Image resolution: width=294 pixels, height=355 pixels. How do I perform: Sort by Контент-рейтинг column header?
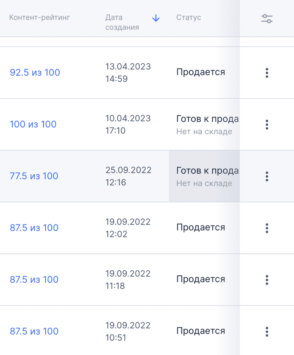[40, 17]
